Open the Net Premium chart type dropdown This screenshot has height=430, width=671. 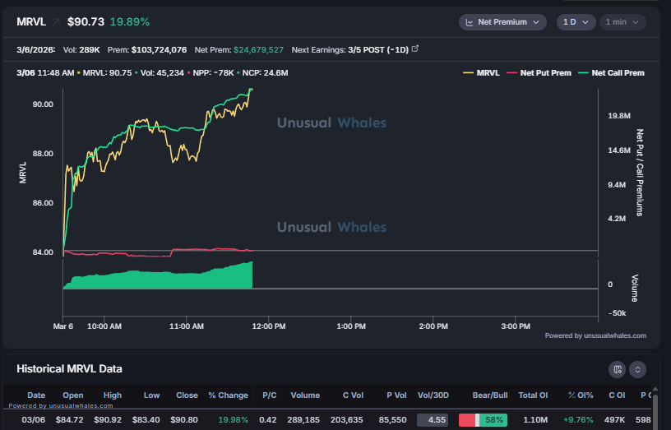pos(502,22)
